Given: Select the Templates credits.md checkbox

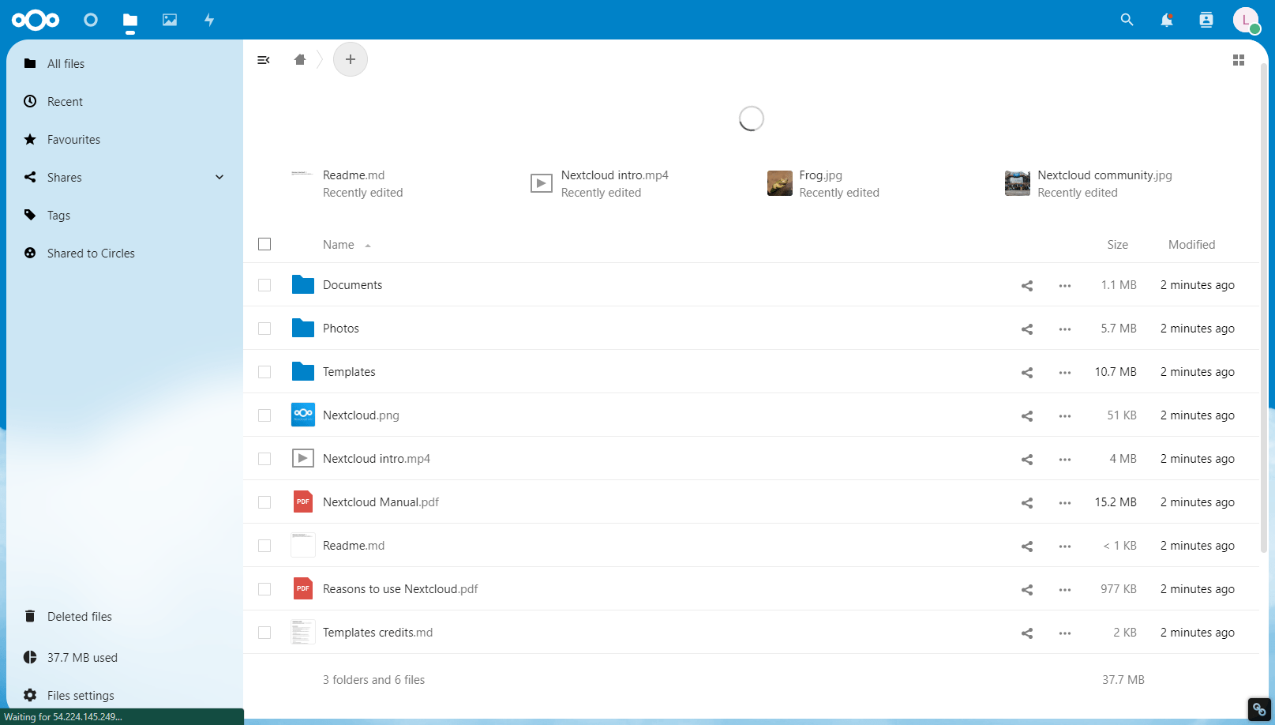Looking at the screenshot, I should [x=264, y=633].
